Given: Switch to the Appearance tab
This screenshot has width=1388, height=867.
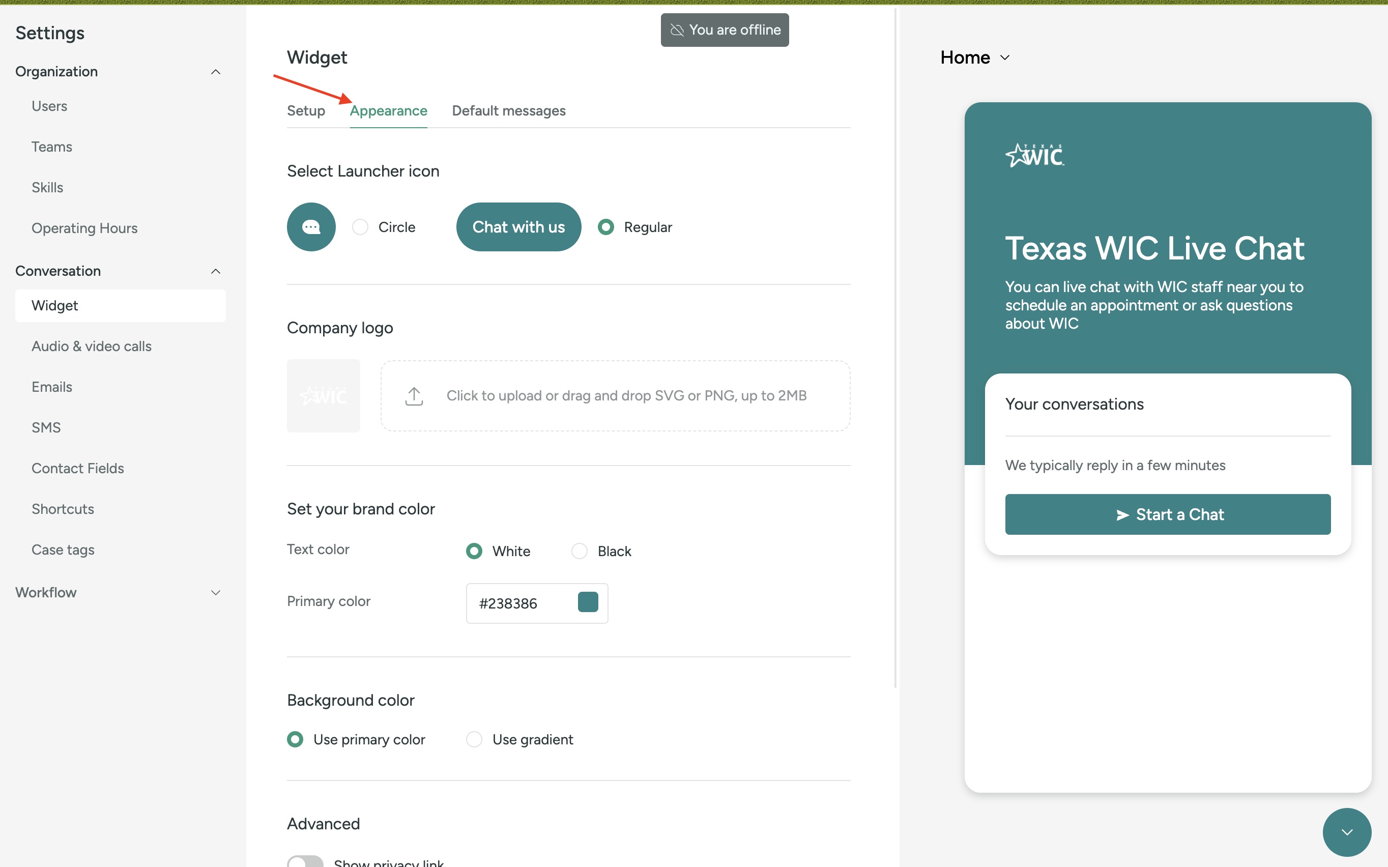Looking at the screenshot, I should point(388,111).
